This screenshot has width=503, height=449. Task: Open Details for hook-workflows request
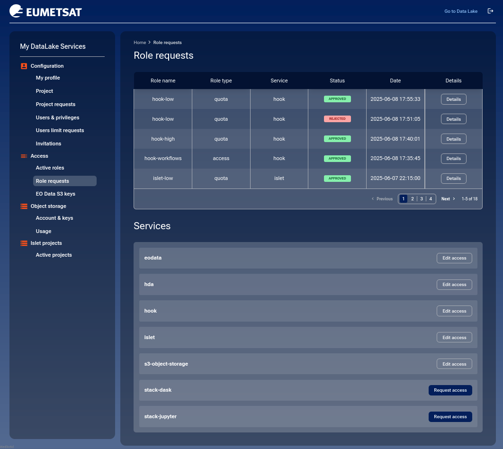(453, 159)
